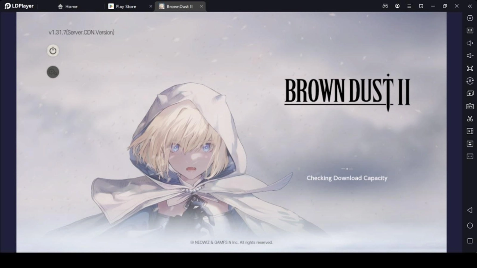
Task: Open the gamepad controller icon in title bar
Action: [385, 6]
